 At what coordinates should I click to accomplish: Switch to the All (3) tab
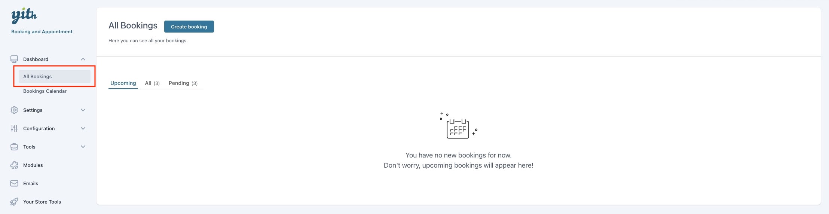click(152, 83)
